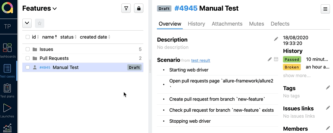Open the analytics chart icon in sidebar

7,128
